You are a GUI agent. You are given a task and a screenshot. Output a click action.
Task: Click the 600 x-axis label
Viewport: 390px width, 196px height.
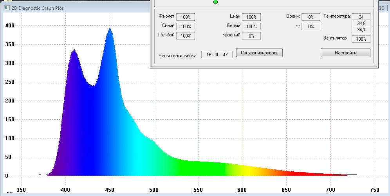(242, 190)
